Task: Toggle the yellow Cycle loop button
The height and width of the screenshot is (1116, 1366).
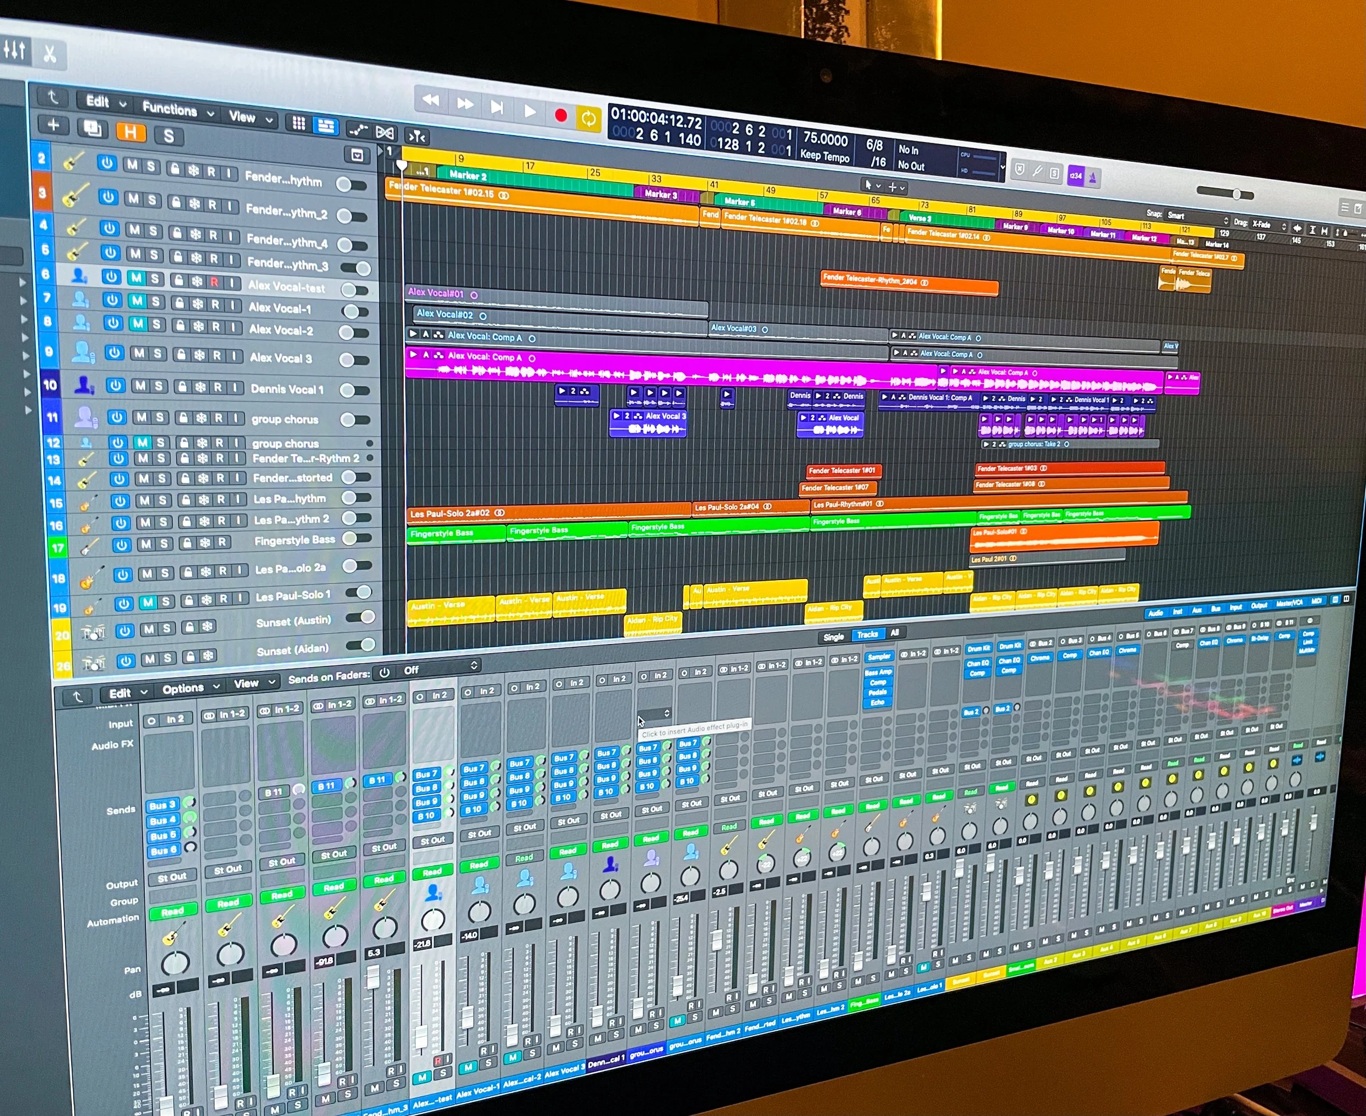Action: point(587,117)
